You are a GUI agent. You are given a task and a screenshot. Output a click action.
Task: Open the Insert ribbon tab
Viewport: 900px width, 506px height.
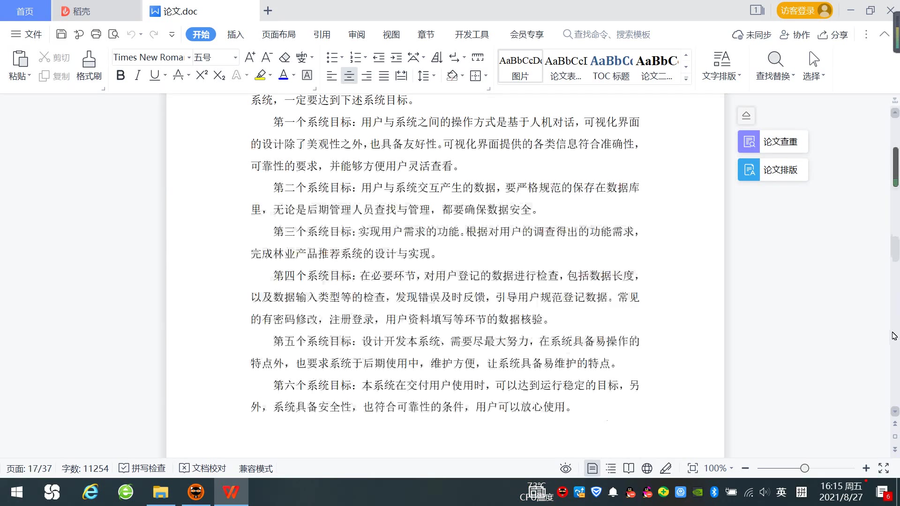point(235,34)
